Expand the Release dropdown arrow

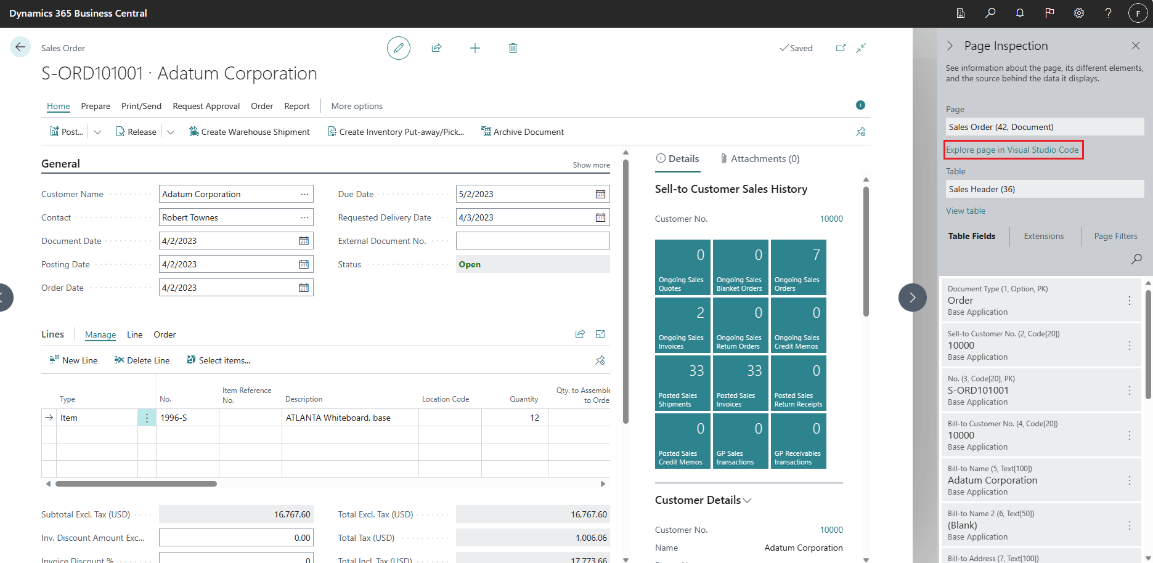click(x=171, y=132)
